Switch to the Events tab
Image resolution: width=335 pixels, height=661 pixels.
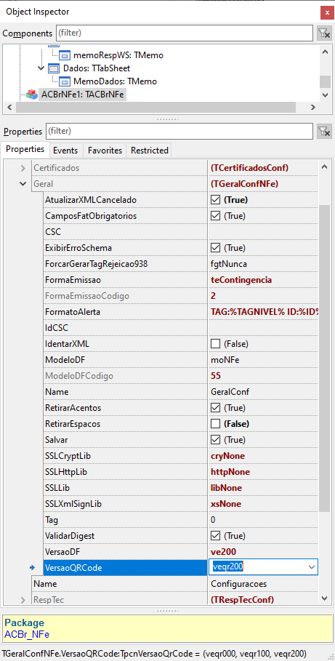pyautogui.click(x=65, y=151)
